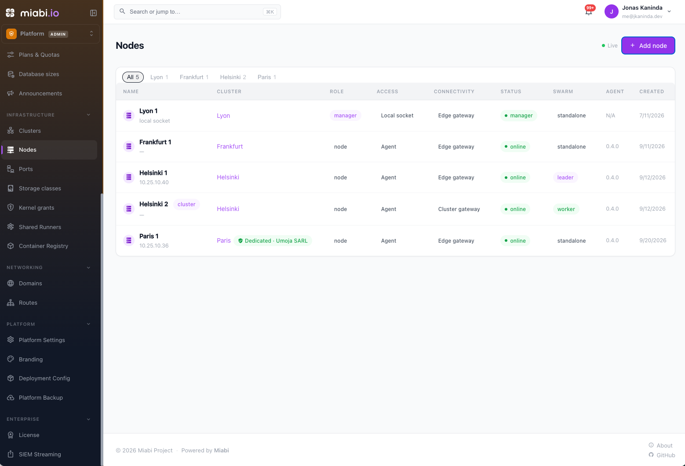This screenshot has width=685, height=466.
Task: Select the All 5 filter tab
Action: pyautogui.click(x=133, y=77)
